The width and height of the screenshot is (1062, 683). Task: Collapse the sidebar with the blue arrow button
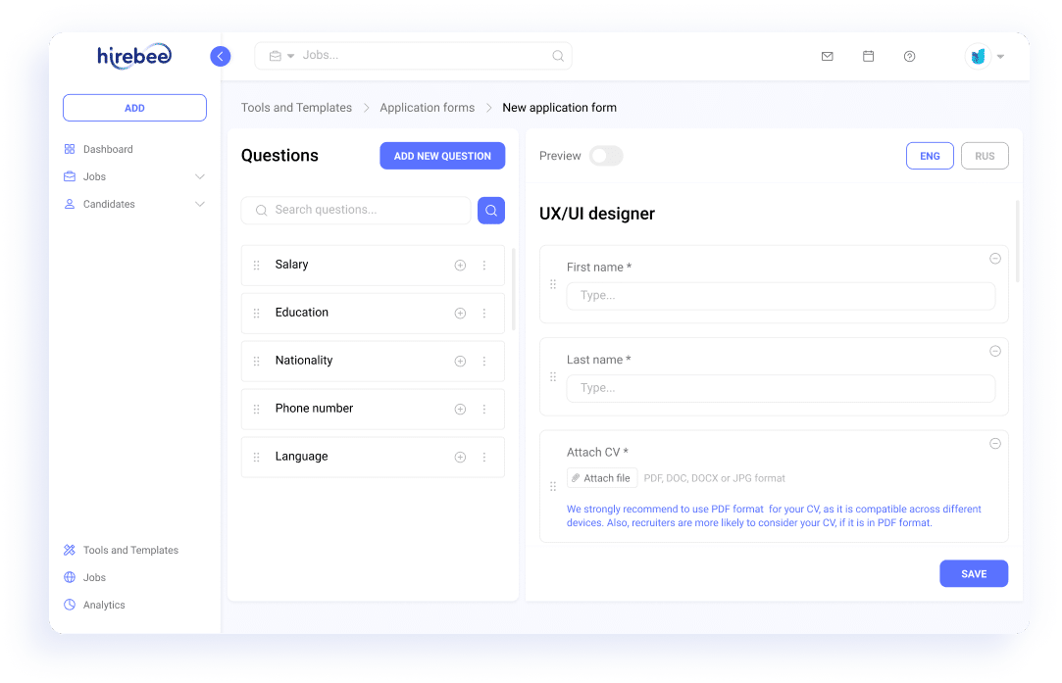tap(220, 56)
